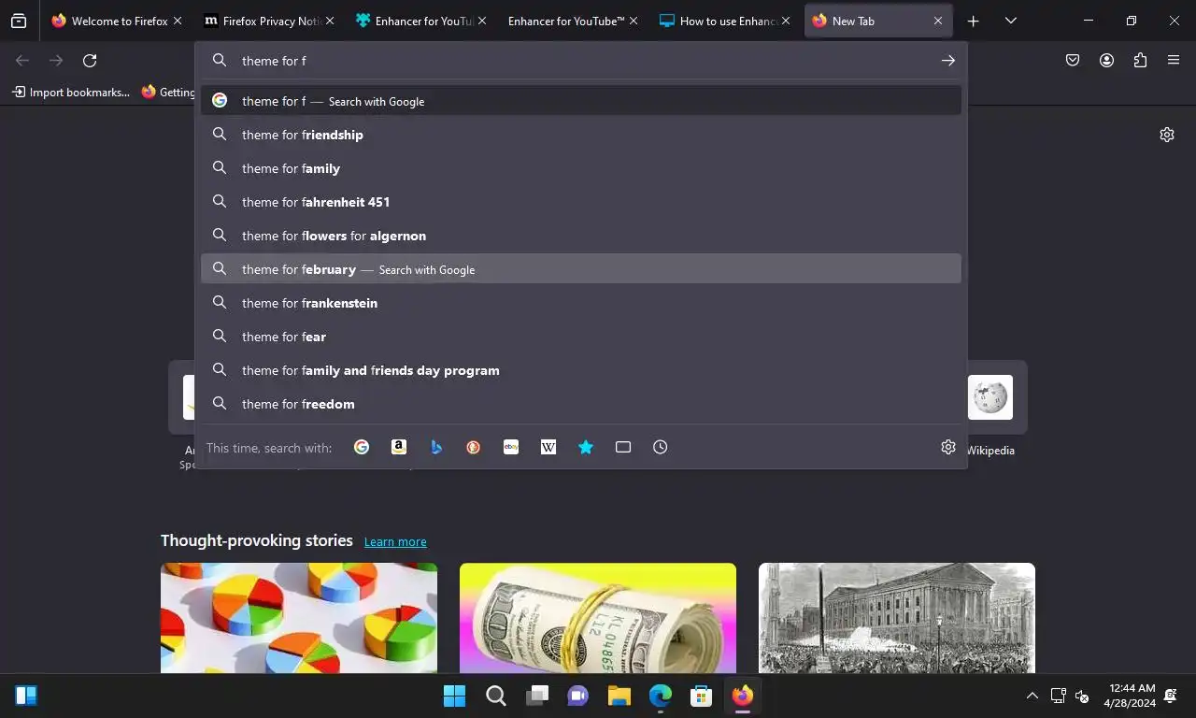This screenshot has width=1196, height=718.
Task: Select theme for family and friends day program
Action: tap(581, 370)
